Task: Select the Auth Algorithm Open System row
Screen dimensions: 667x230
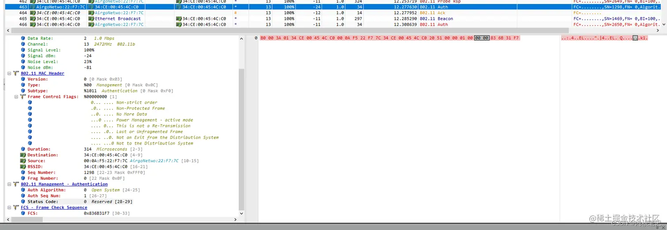Action: click(80, 190)
